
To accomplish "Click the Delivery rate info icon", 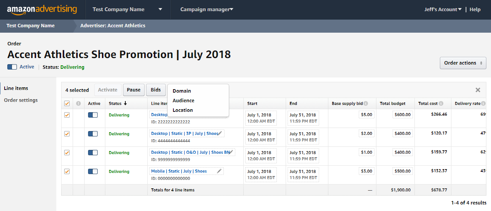I will coord(484,103).
